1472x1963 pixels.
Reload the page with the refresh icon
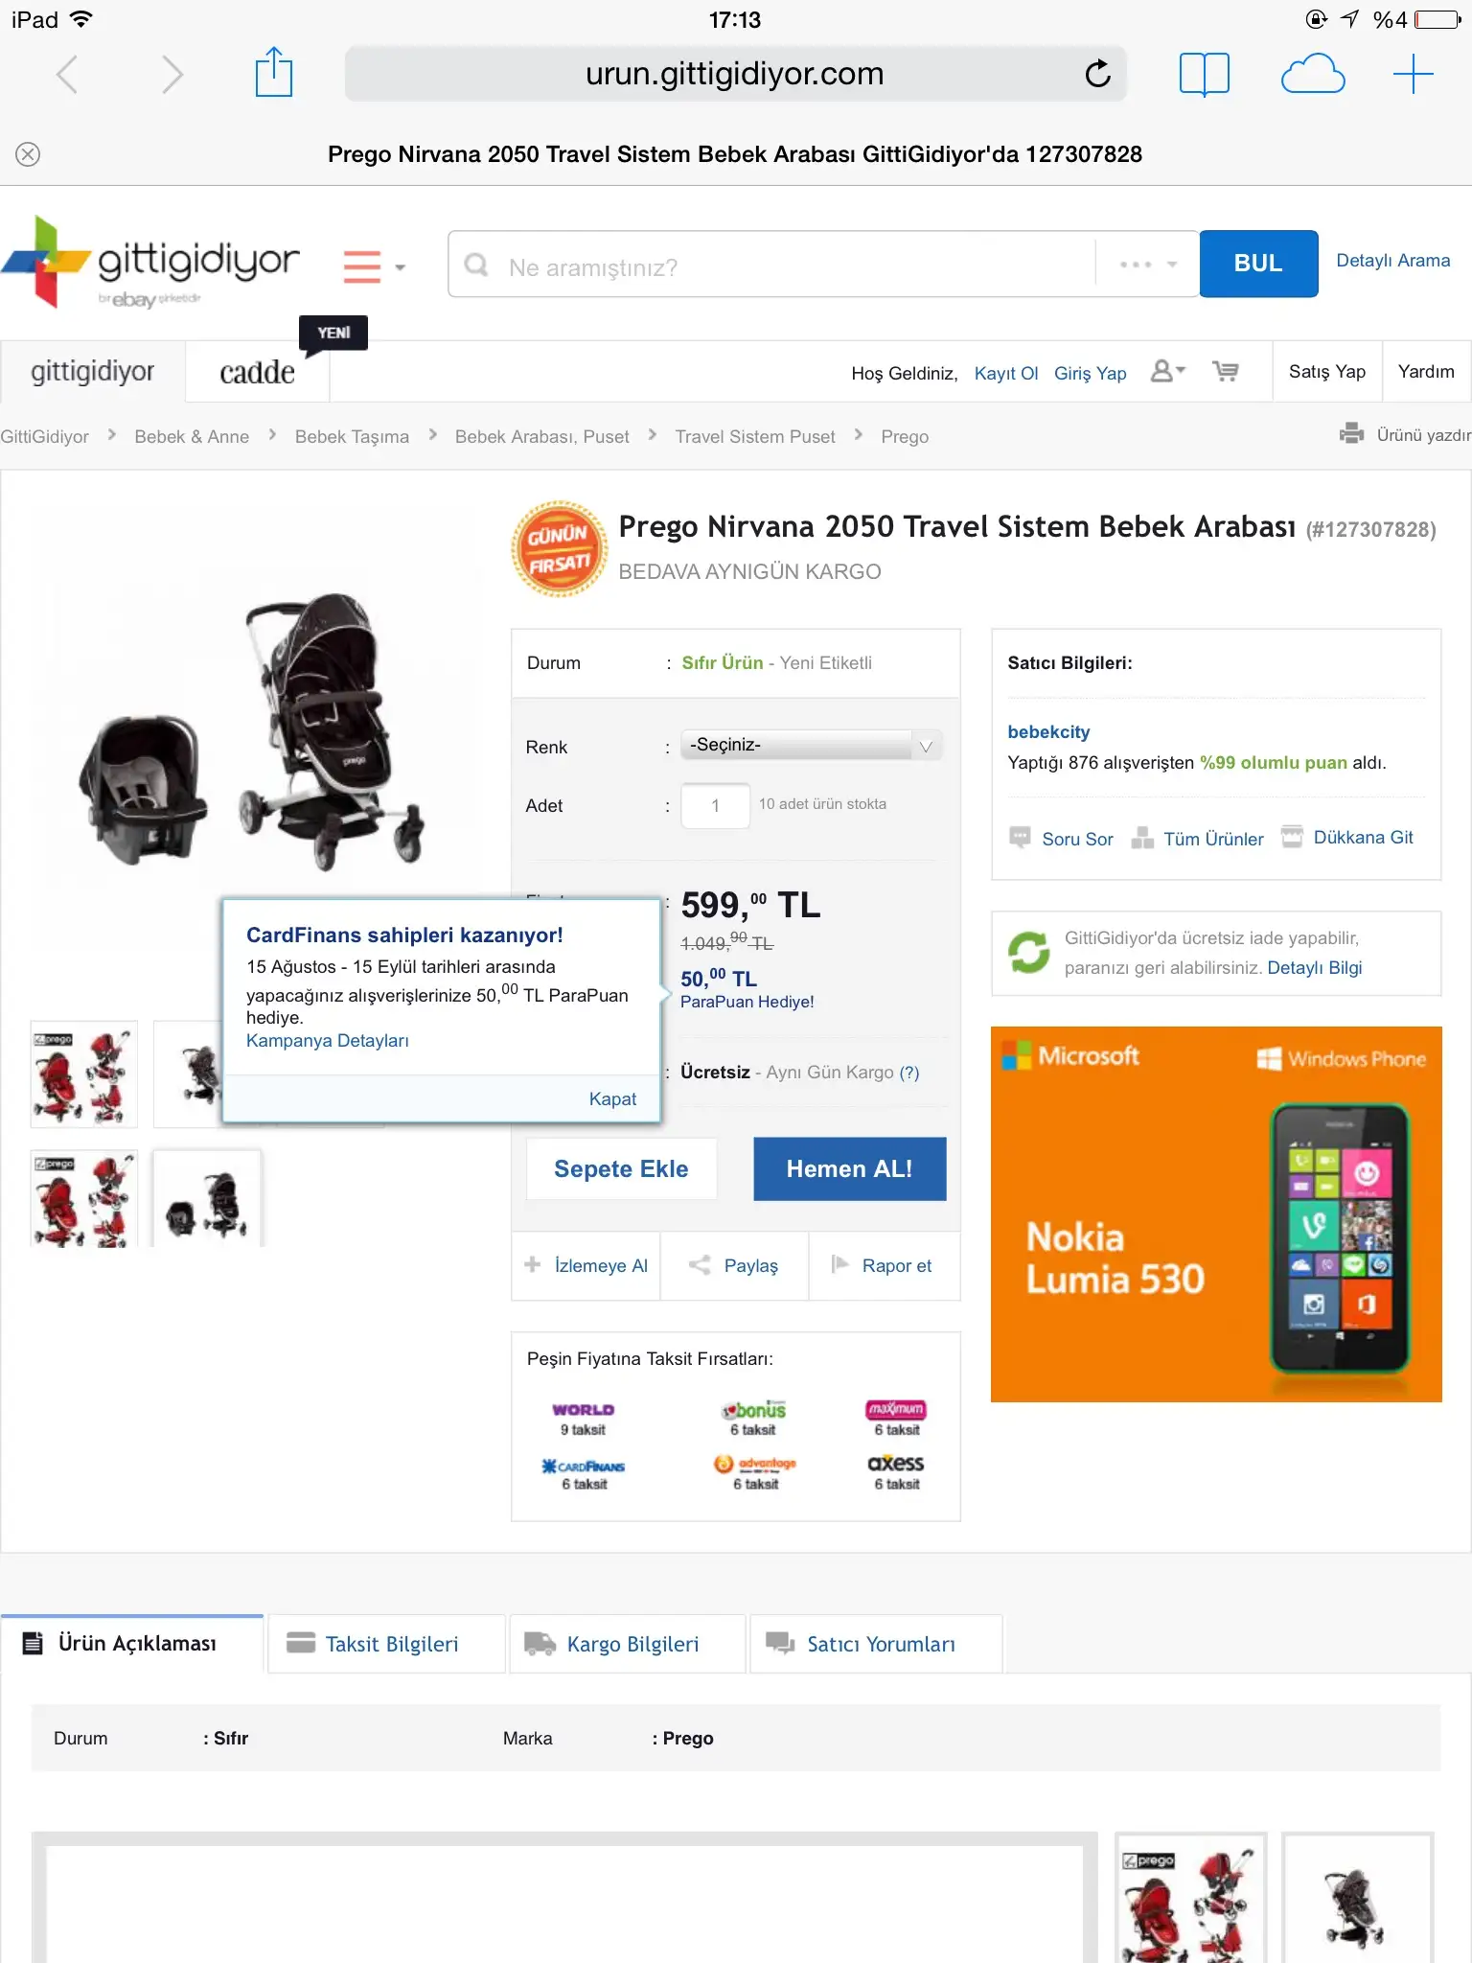(1097, 74)
